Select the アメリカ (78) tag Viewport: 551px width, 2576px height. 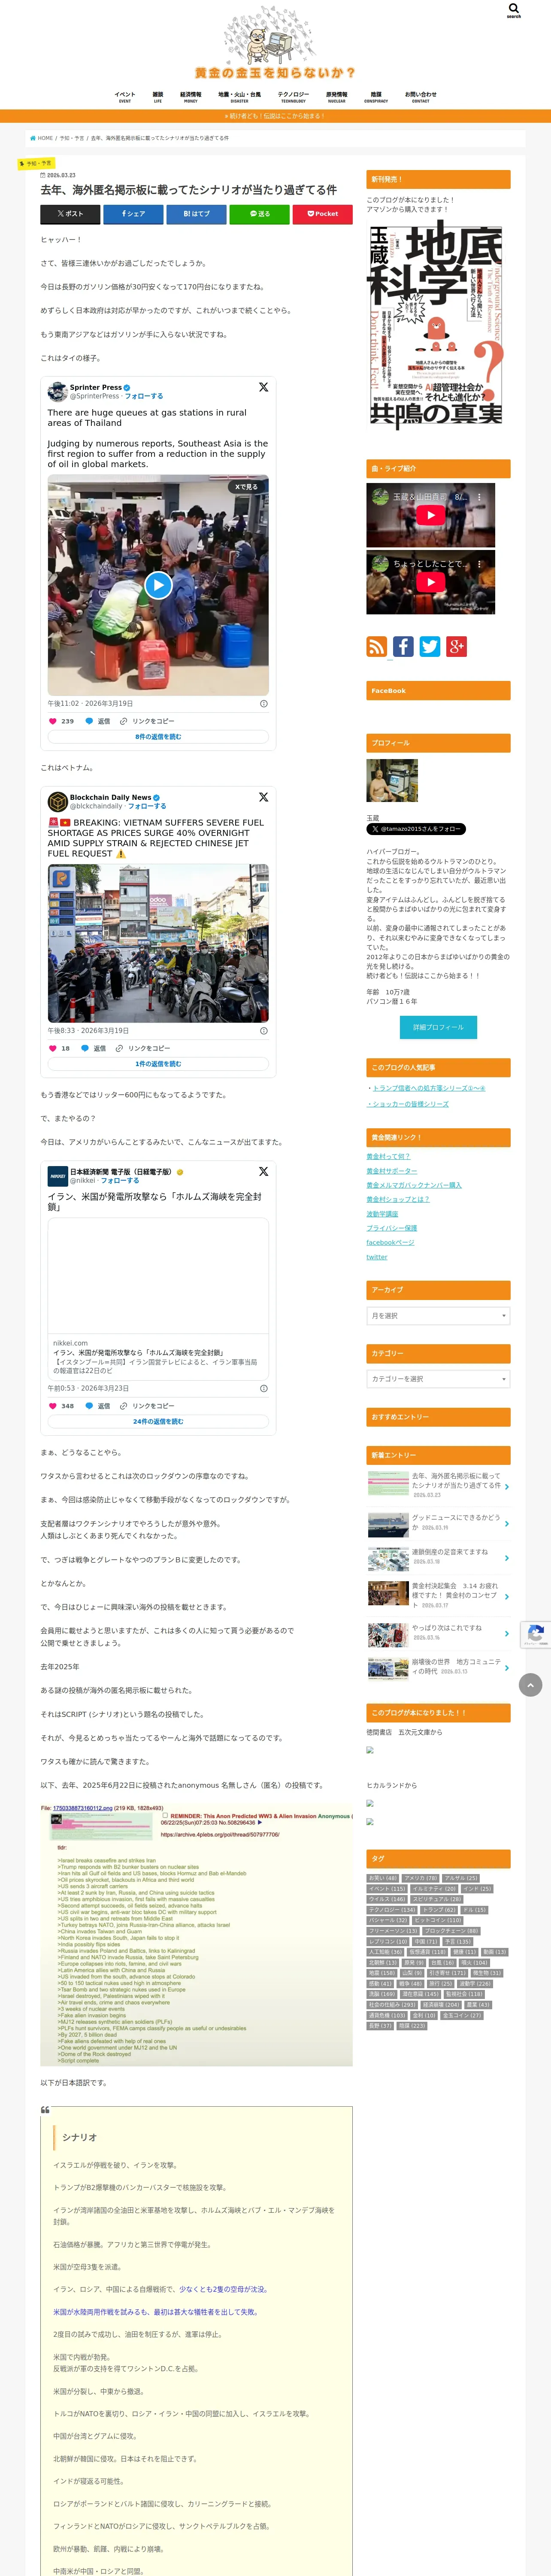[x=420, y=1878]
